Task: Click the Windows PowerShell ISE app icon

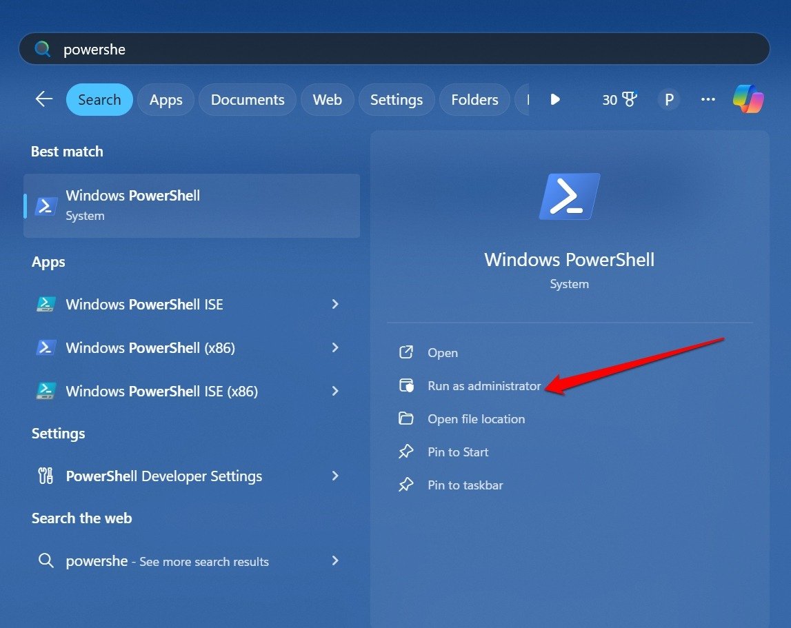Action: point(46,304)
